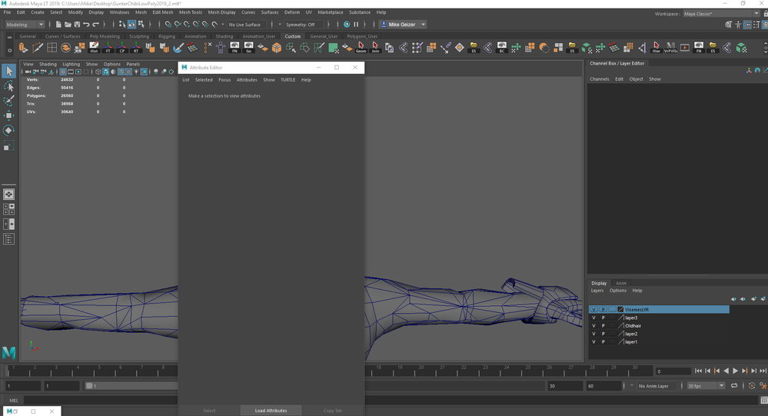Screen dimensions: 768x416
Task: Create a new scene from status line
Action: 58,25
